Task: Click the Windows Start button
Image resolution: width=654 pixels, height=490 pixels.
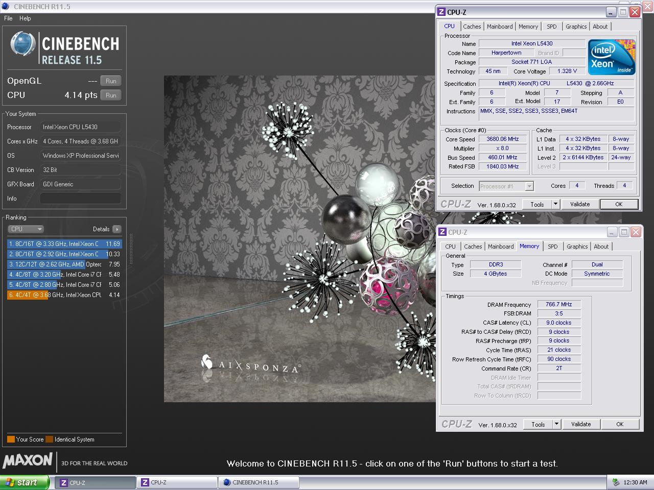Action: coord(25,482)
